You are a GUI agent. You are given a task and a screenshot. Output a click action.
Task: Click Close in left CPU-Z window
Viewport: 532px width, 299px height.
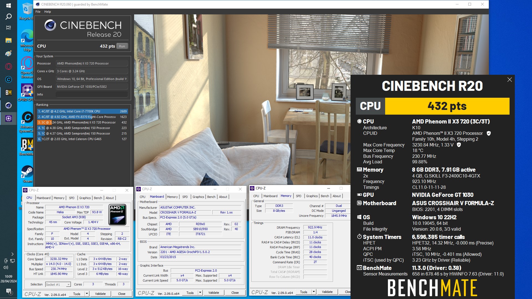coord(122,294)
